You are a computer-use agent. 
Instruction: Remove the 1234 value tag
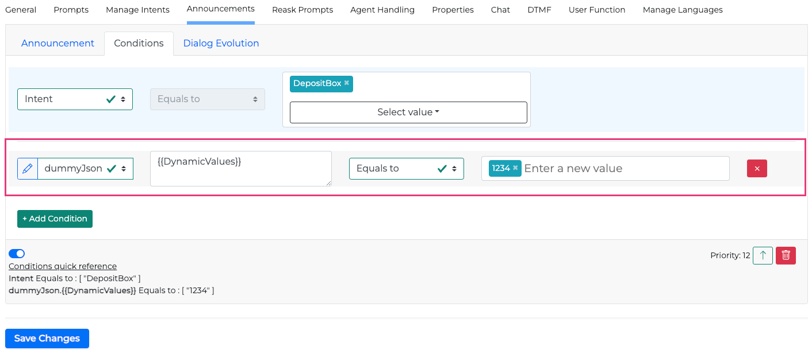coord(515,168)
